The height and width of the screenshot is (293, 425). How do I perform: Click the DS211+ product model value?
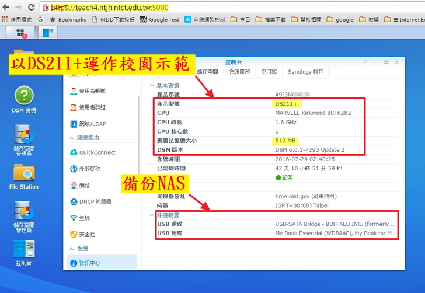[286, 104]
